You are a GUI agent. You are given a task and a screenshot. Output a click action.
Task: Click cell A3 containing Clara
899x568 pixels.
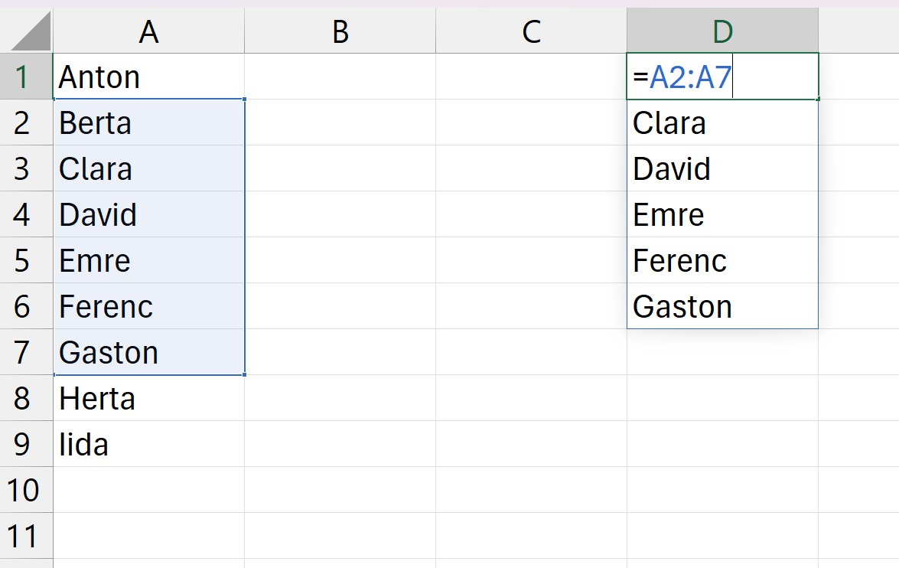(148, 168)
